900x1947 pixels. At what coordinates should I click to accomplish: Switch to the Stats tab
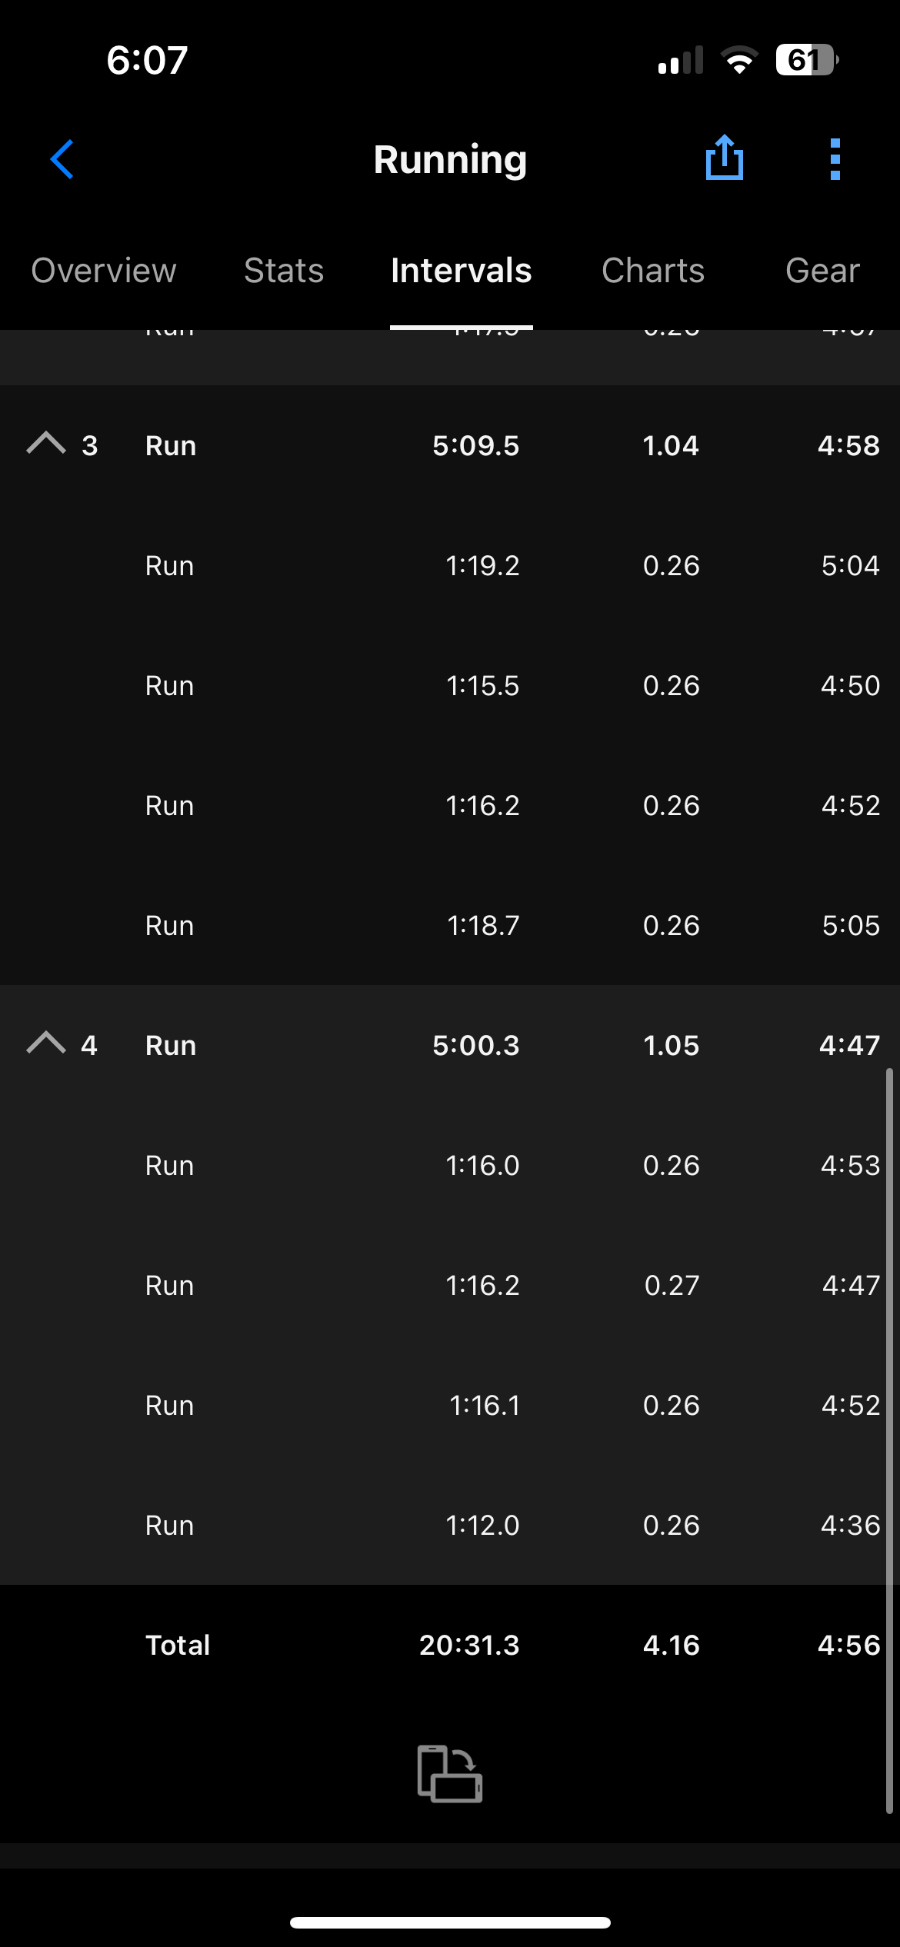point(284,271)
